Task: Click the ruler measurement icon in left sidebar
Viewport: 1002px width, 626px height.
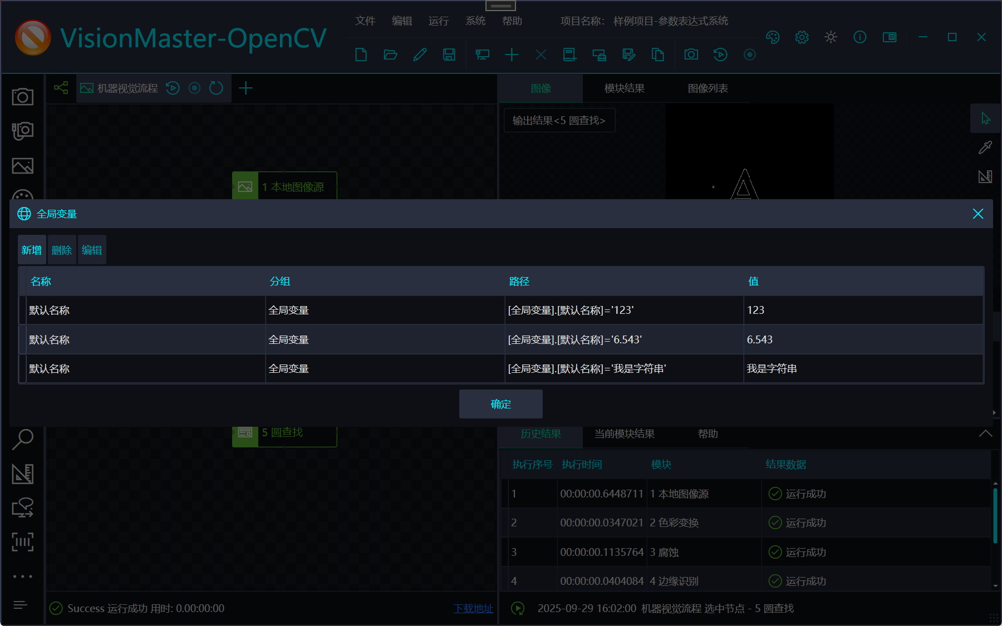Action: pos(22,474)
